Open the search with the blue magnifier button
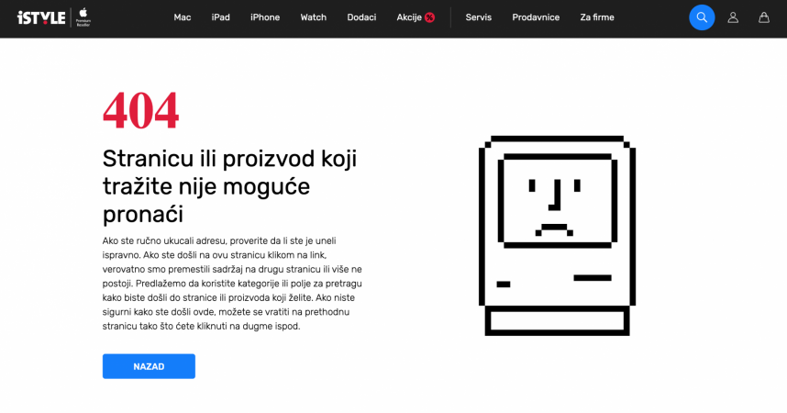This screenshot has width=787, height=413. [702, 17]
